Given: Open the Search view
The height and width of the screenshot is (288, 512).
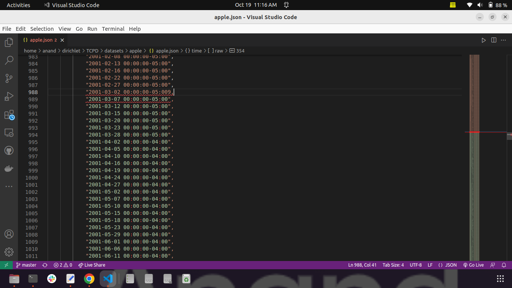Looking at the screenshot, I should pyautogui.click(x=8, y=60).
